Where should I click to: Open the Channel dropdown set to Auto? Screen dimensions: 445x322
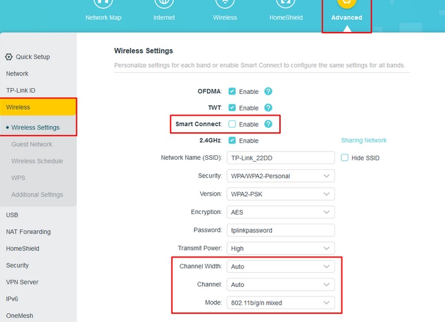click(x=281, y=284)
